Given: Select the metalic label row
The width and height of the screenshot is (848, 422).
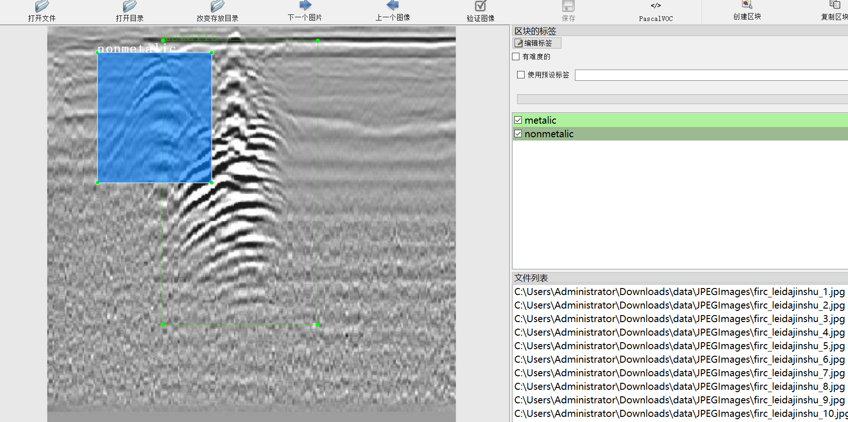Looking at the screenshot, I should pyautogui.click(x=680, y=120).
